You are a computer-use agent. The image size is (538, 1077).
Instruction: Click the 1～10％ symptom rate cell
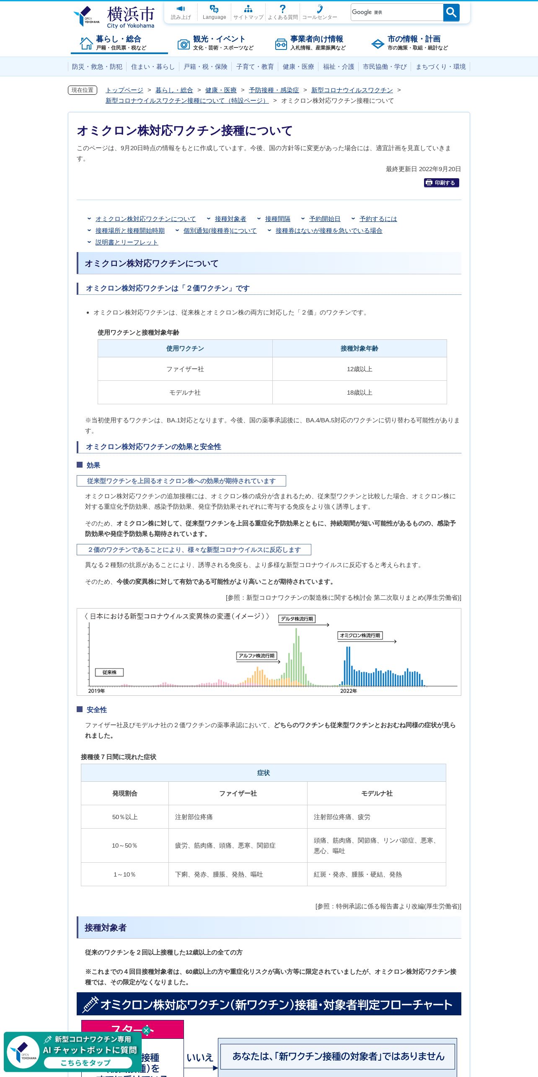click(125, 874)
